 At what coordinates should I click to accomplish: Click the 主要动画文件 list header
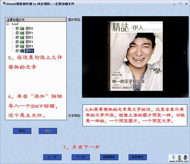36,20
